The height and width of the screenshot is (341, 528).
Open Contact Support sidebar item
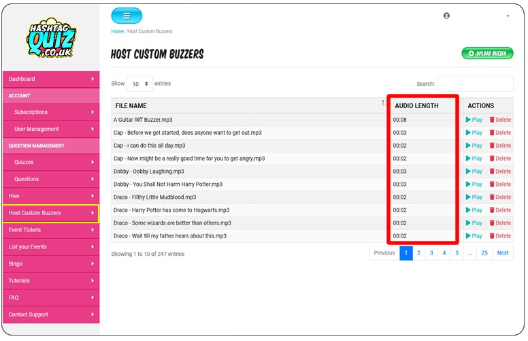[x=51, y=314]
